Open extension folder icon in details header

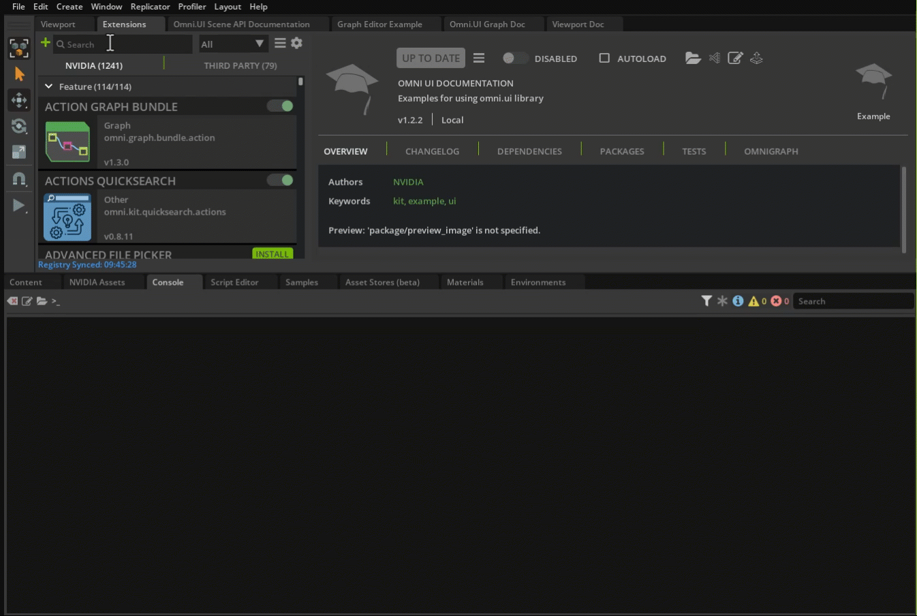[x=693, y=58]
